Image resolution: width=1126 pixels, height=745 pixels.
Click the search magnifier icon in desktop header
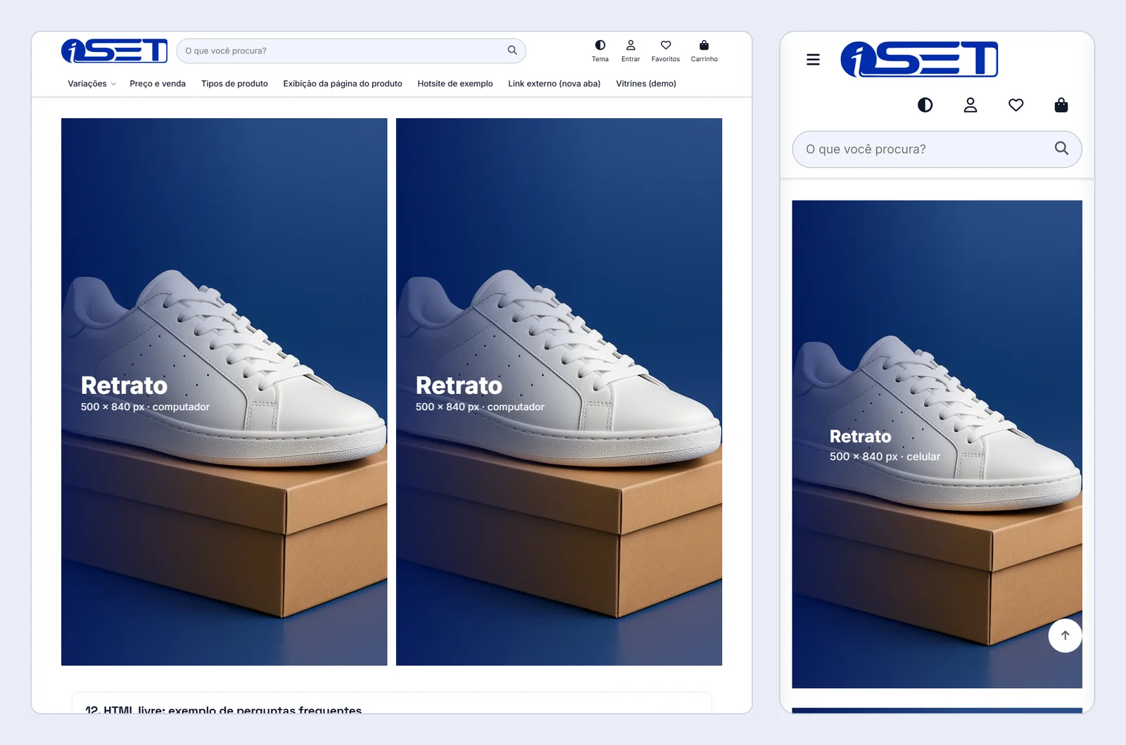coord(512,51)
